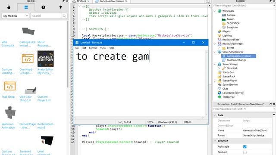Viewport: 276px width, 155px height.
Task: Open the Notepad View menu
Action: coord(103,48)
